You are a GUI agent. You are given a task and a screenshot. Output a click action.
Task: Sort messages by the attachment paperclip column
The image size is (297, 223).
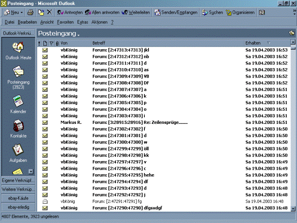click(x=57, y=43)
